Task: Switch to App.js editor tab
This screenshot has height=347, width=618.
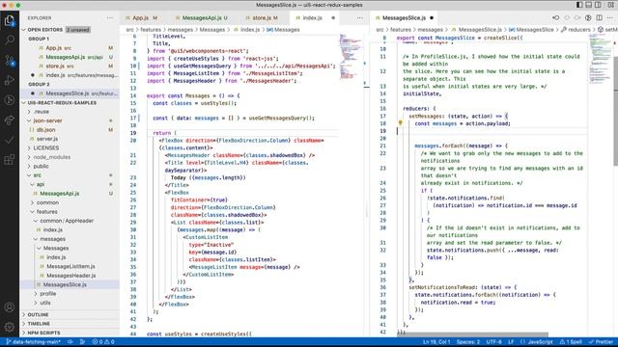Action: pos(142,18)
